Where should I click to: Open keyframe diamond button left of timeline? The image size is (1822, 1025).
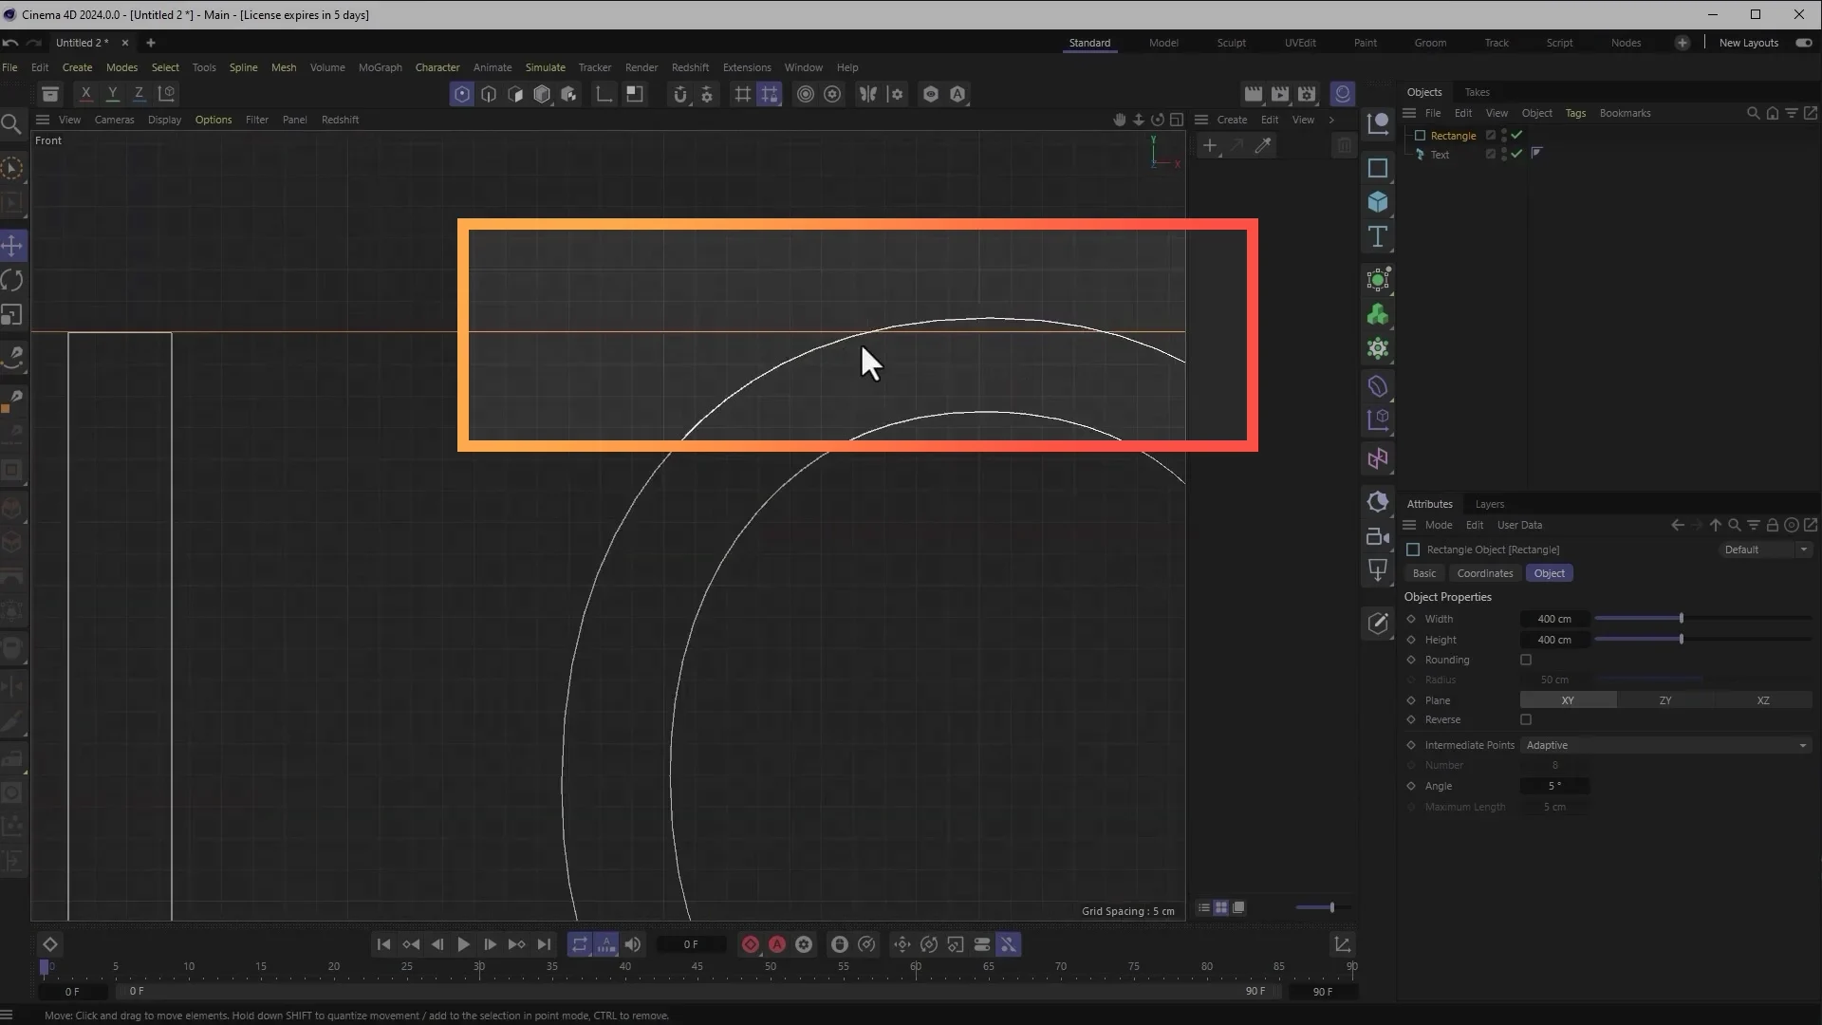[x=50, y=944]
